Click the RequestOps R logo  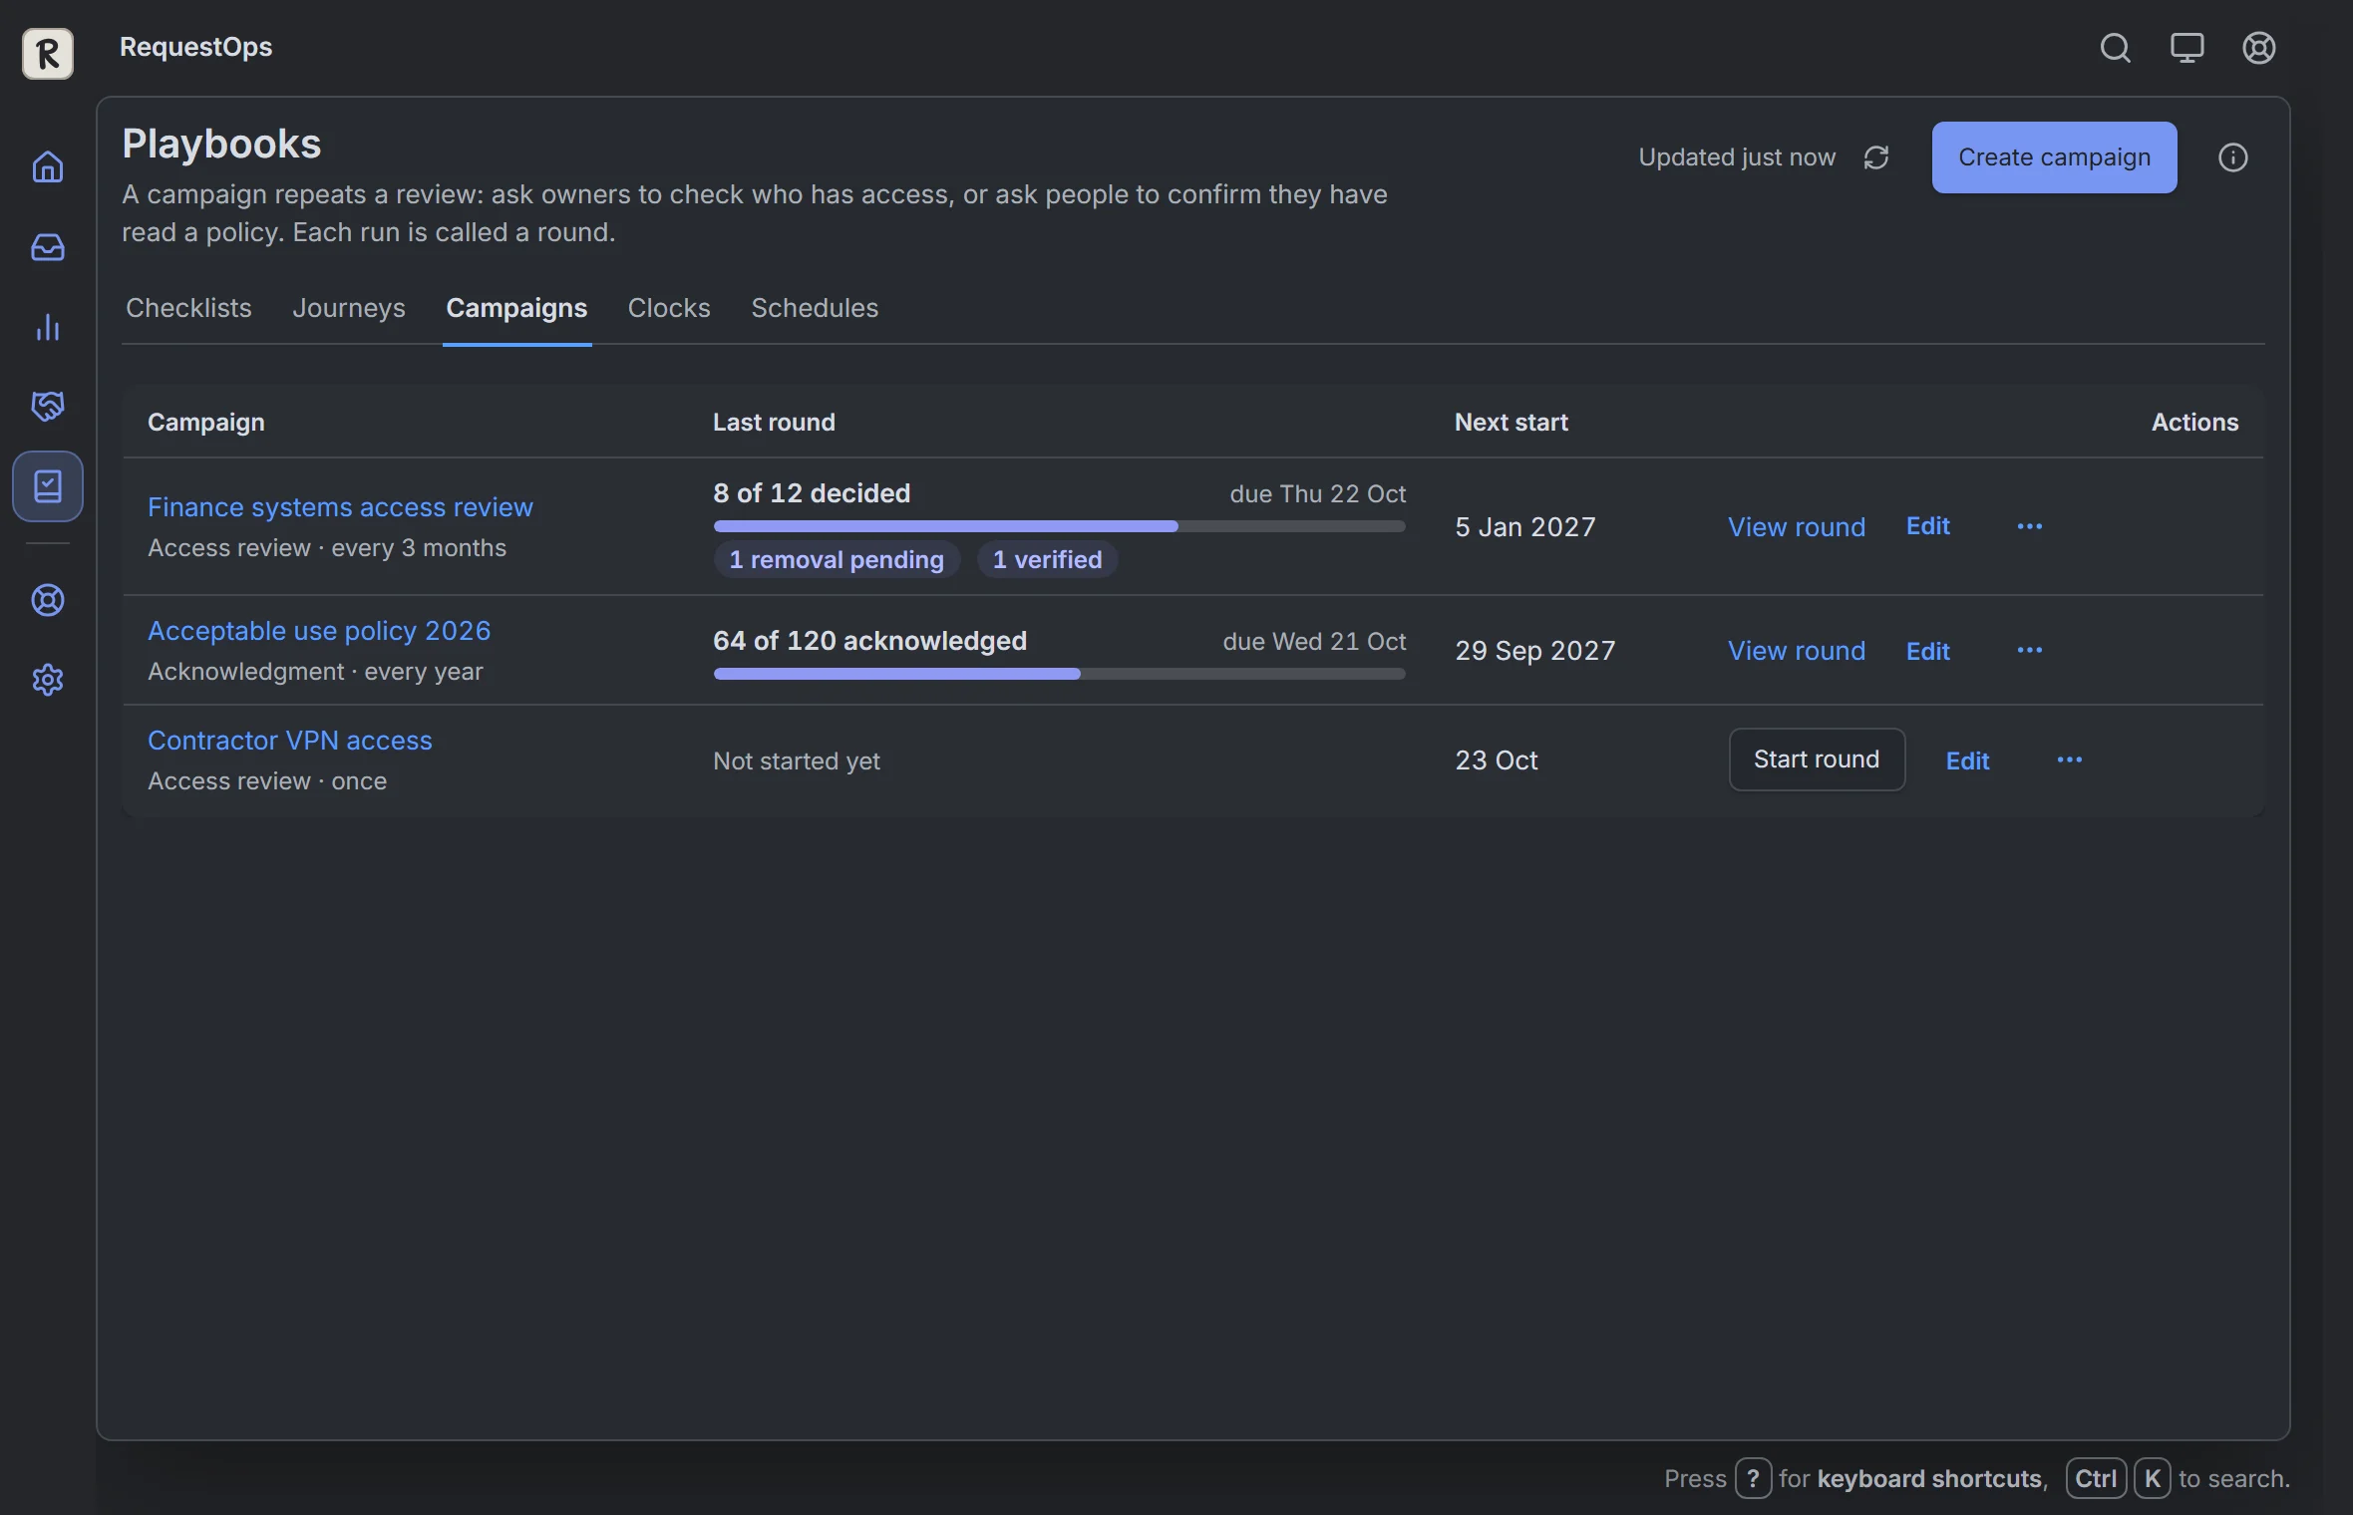pos(48,53)
